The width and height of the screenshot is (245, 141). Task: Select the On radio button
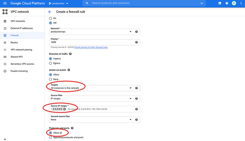51,18
